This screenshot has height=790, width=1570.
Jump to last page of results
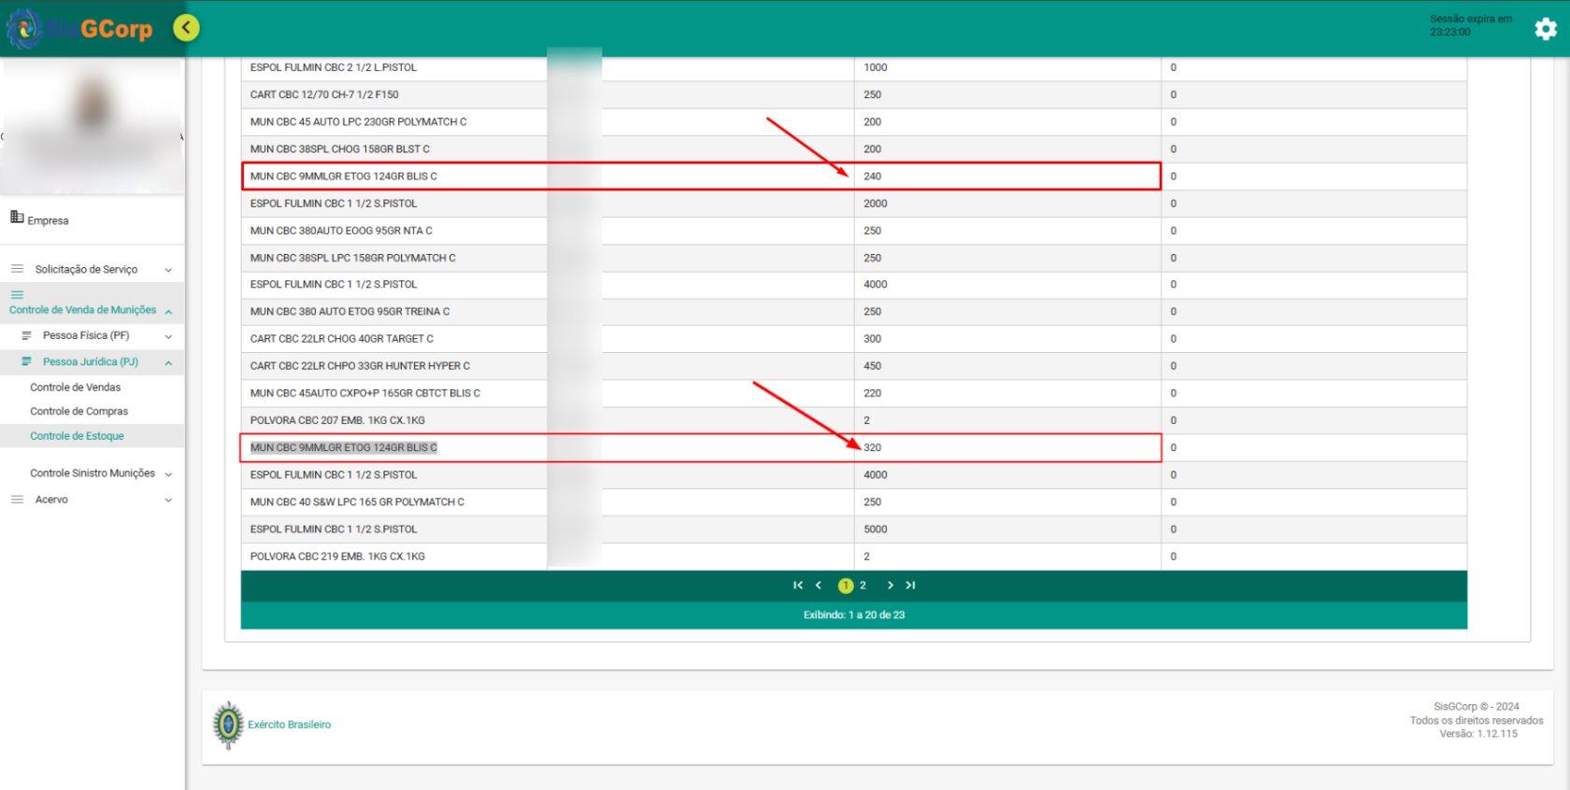[910, 585]
